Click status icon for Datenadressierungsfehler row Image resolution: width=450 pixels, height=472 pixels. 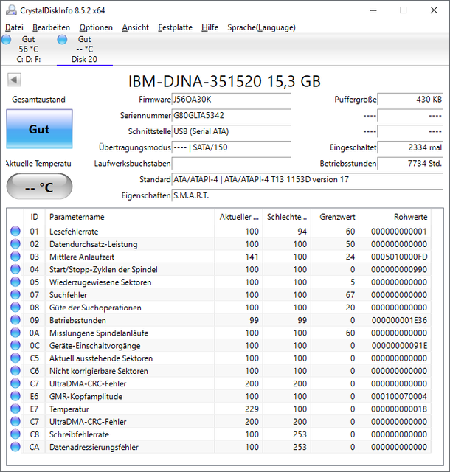point(15,447)
